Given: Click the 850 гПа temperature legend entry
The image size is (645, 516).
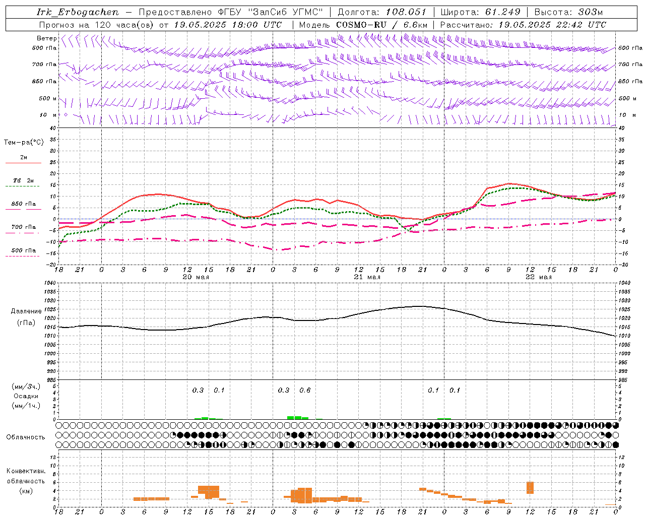Looking at the screenshot, I should point(24,204).
